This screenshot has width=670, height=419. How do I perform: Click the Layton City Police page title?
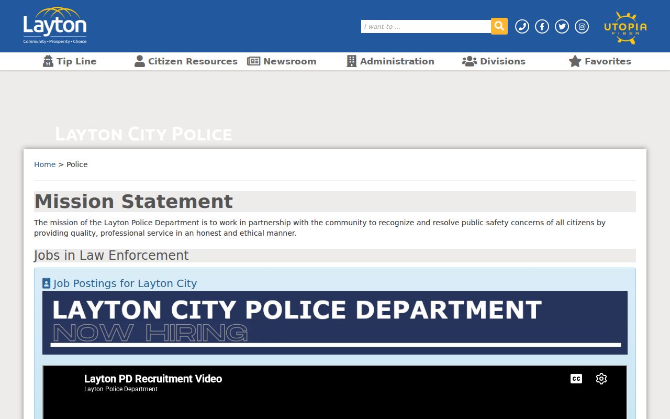coord(143,134)
